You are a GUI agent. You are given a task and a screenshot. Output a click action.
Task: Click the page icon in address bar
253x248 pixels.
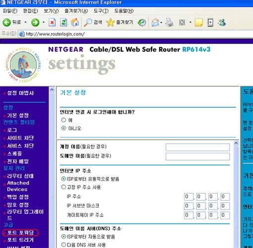point(22,34)
